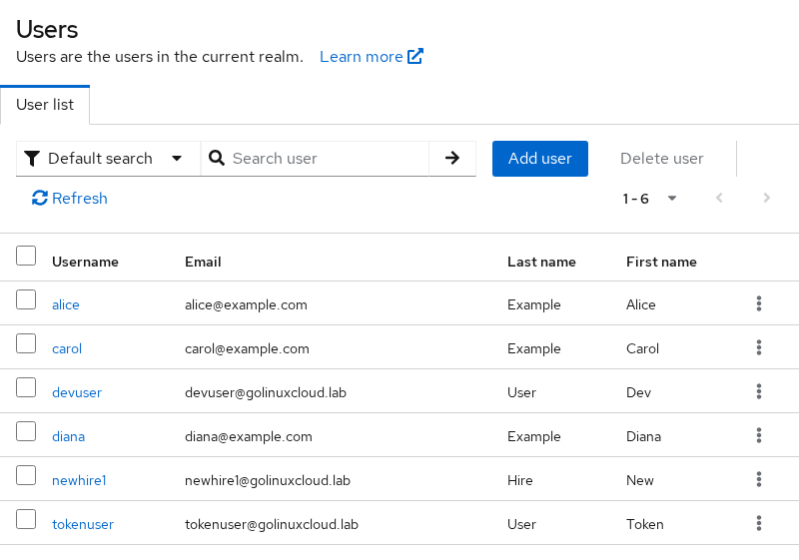This screenshot has width=799, height=560.
Task: Click the Delete user button
Action: click(x=662, y=159)
